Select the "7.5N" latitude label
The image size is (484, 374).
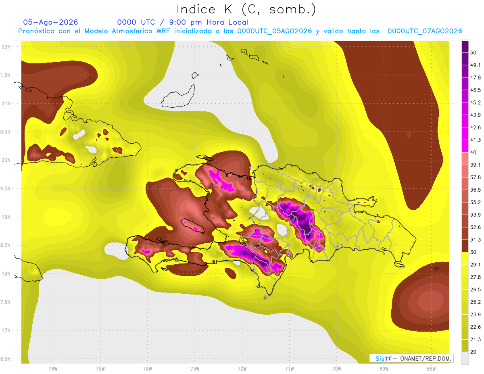6,302
